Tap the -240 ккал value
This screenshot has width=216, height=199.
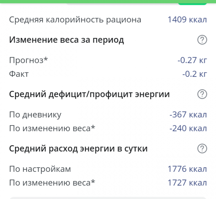[x=188, y=128]
